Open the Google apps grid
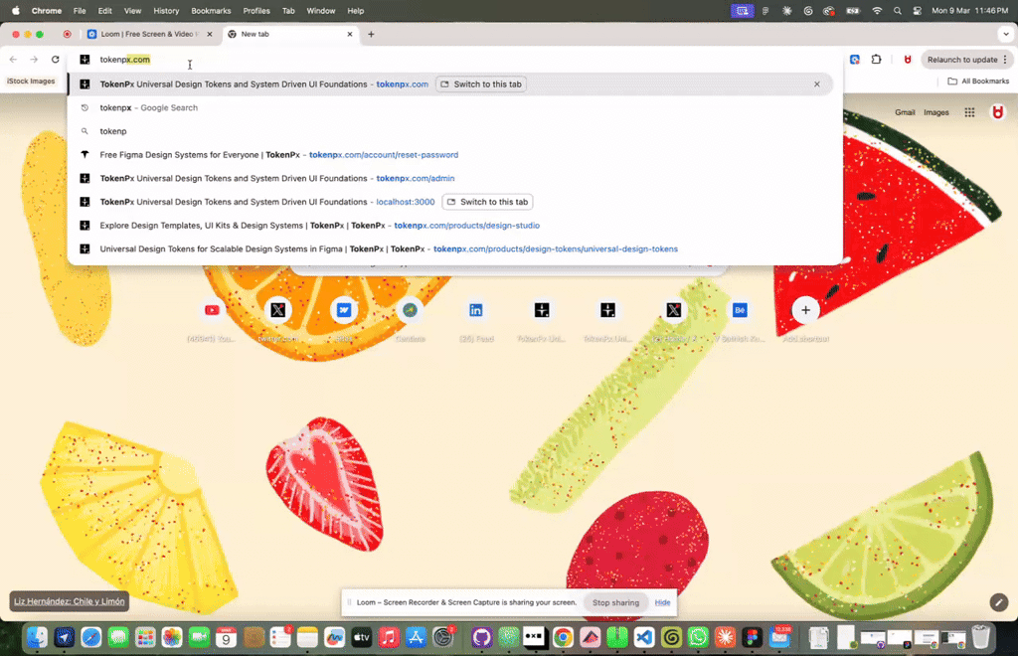The height and width of the screenshot is (656, 1018). [969, 112]
